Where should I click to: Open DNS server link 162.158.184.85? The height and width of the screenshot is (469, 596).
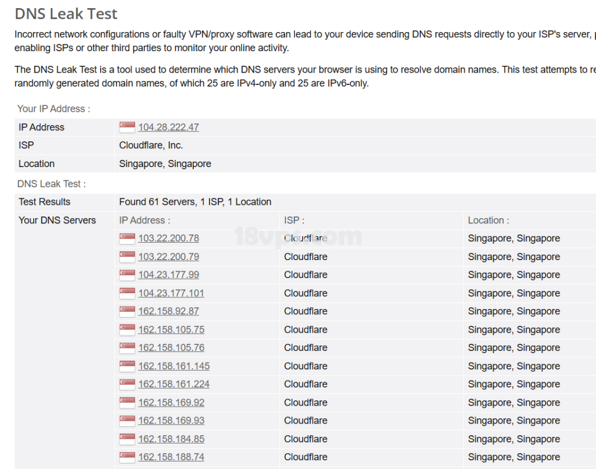pos(171,439)
